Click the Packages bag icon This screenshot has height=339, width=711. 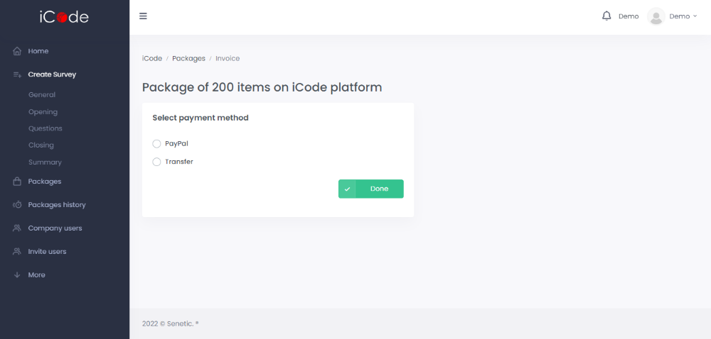click(18, 182)
